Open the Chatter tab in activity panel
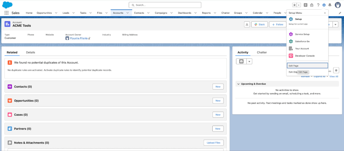This screenshot has height=151, width=344. [x=262, y=52]
